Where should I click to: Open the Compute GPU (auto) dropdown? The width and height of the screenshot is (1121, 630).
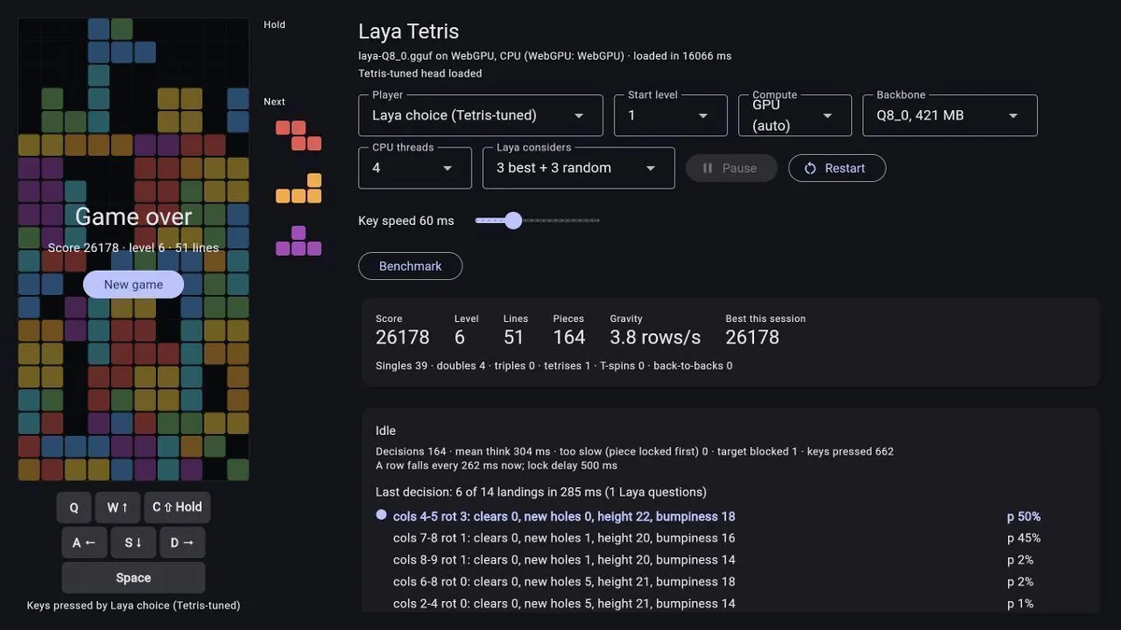(x=795, y=116)
